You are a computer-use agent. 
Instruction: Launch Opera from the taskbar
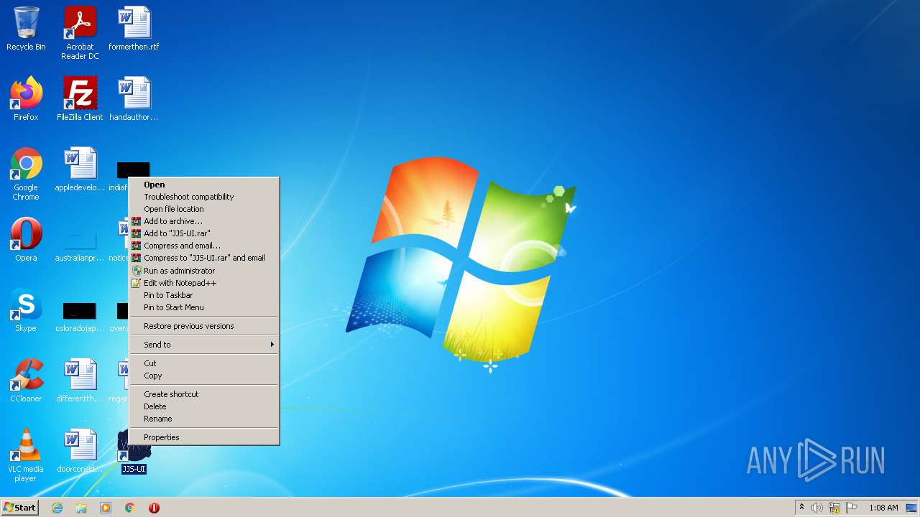coord(154,508)
